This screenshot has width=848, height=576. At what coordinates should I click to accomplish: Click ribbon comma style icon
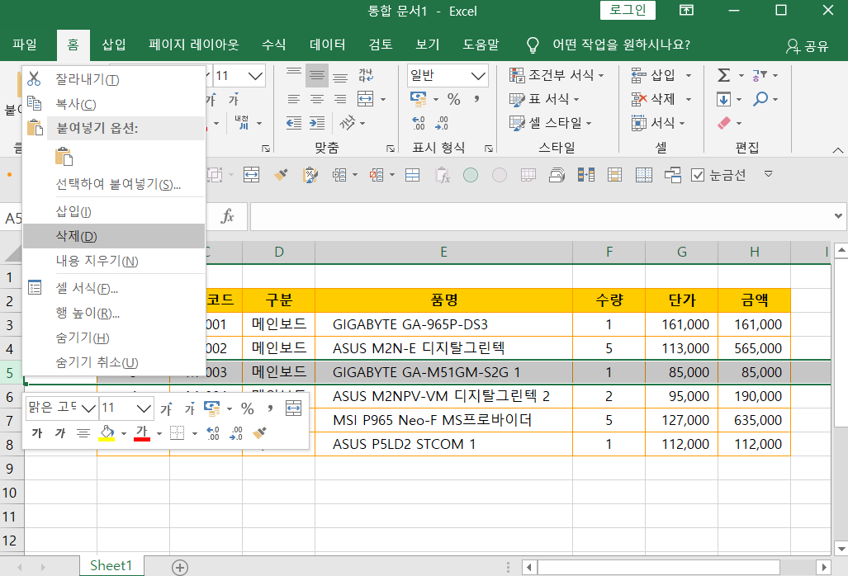coord(476,99)
